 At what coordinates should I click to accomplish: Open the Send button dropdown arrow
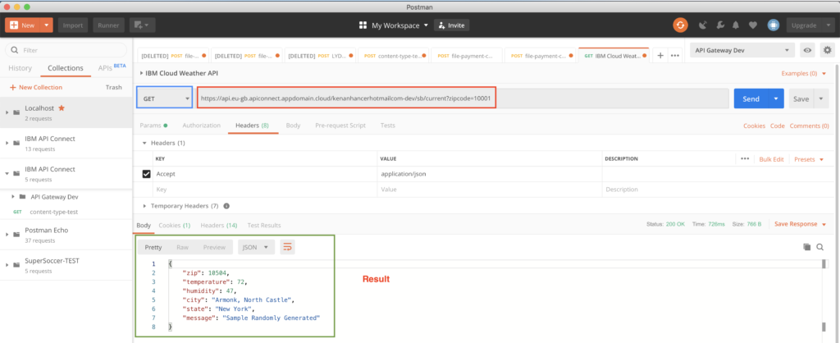point(776,98)
